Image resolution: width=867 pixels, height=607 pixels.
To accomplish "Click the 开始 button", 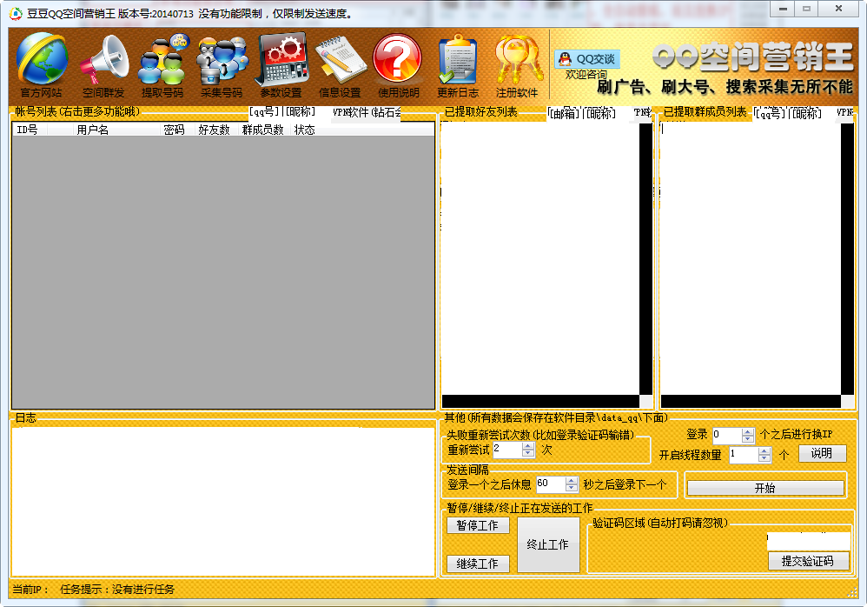I will (x=765, y=488).
